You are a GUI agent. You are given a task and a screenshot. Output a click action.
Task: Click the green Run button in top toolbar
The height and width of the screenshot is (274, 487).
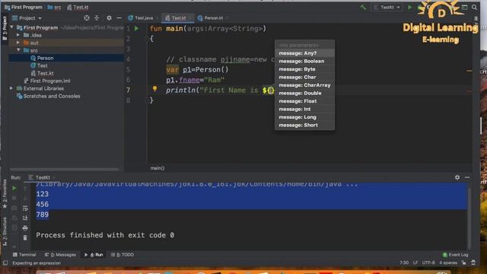409,7
